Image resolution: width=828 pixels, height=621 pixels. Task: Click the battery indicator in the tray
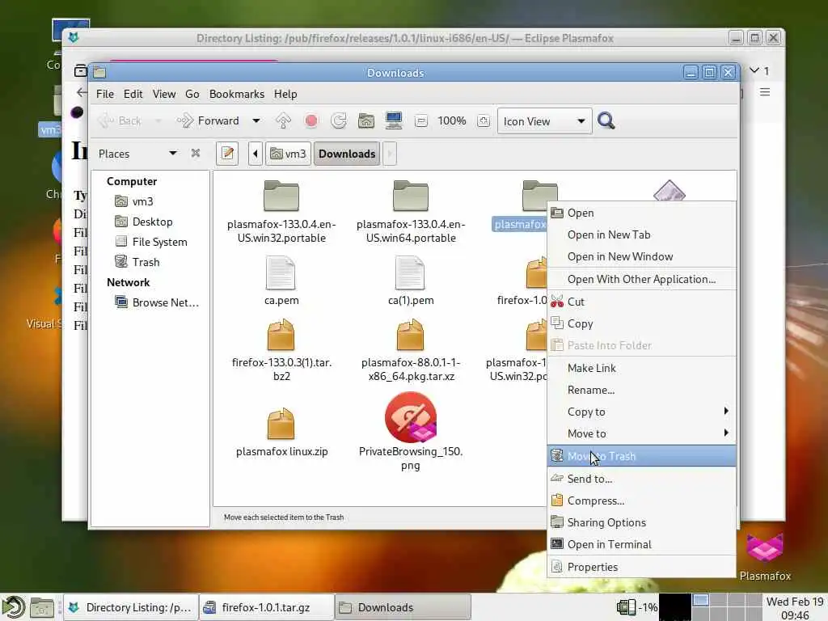coord(637,607)
